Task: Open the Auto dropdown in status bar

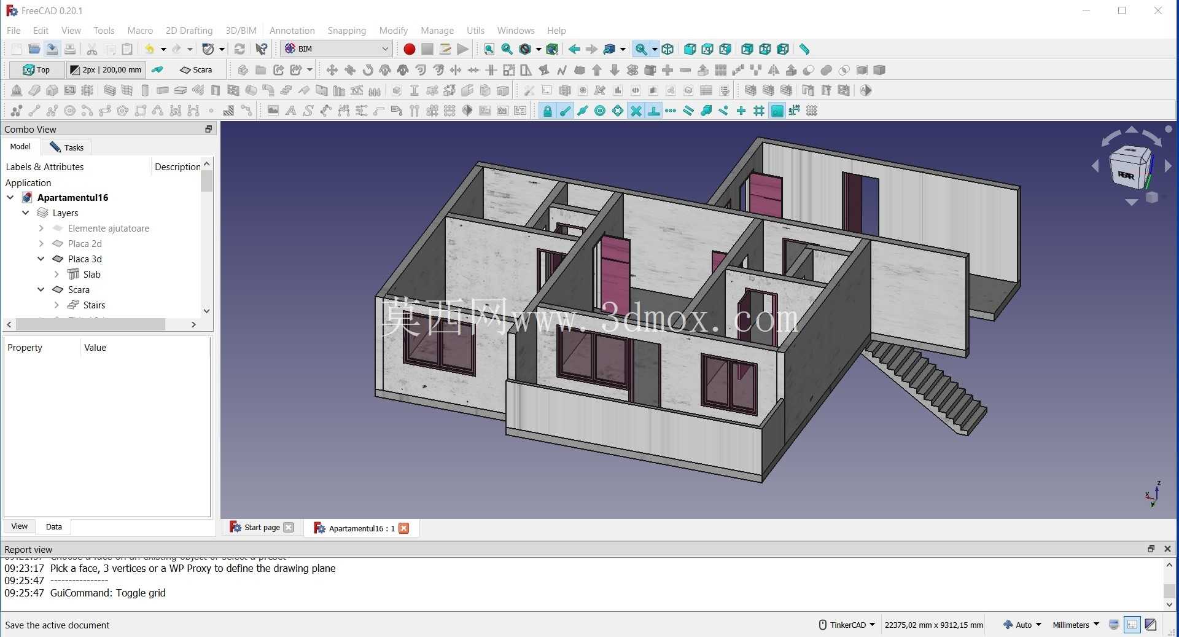Action: point(1023,625)
